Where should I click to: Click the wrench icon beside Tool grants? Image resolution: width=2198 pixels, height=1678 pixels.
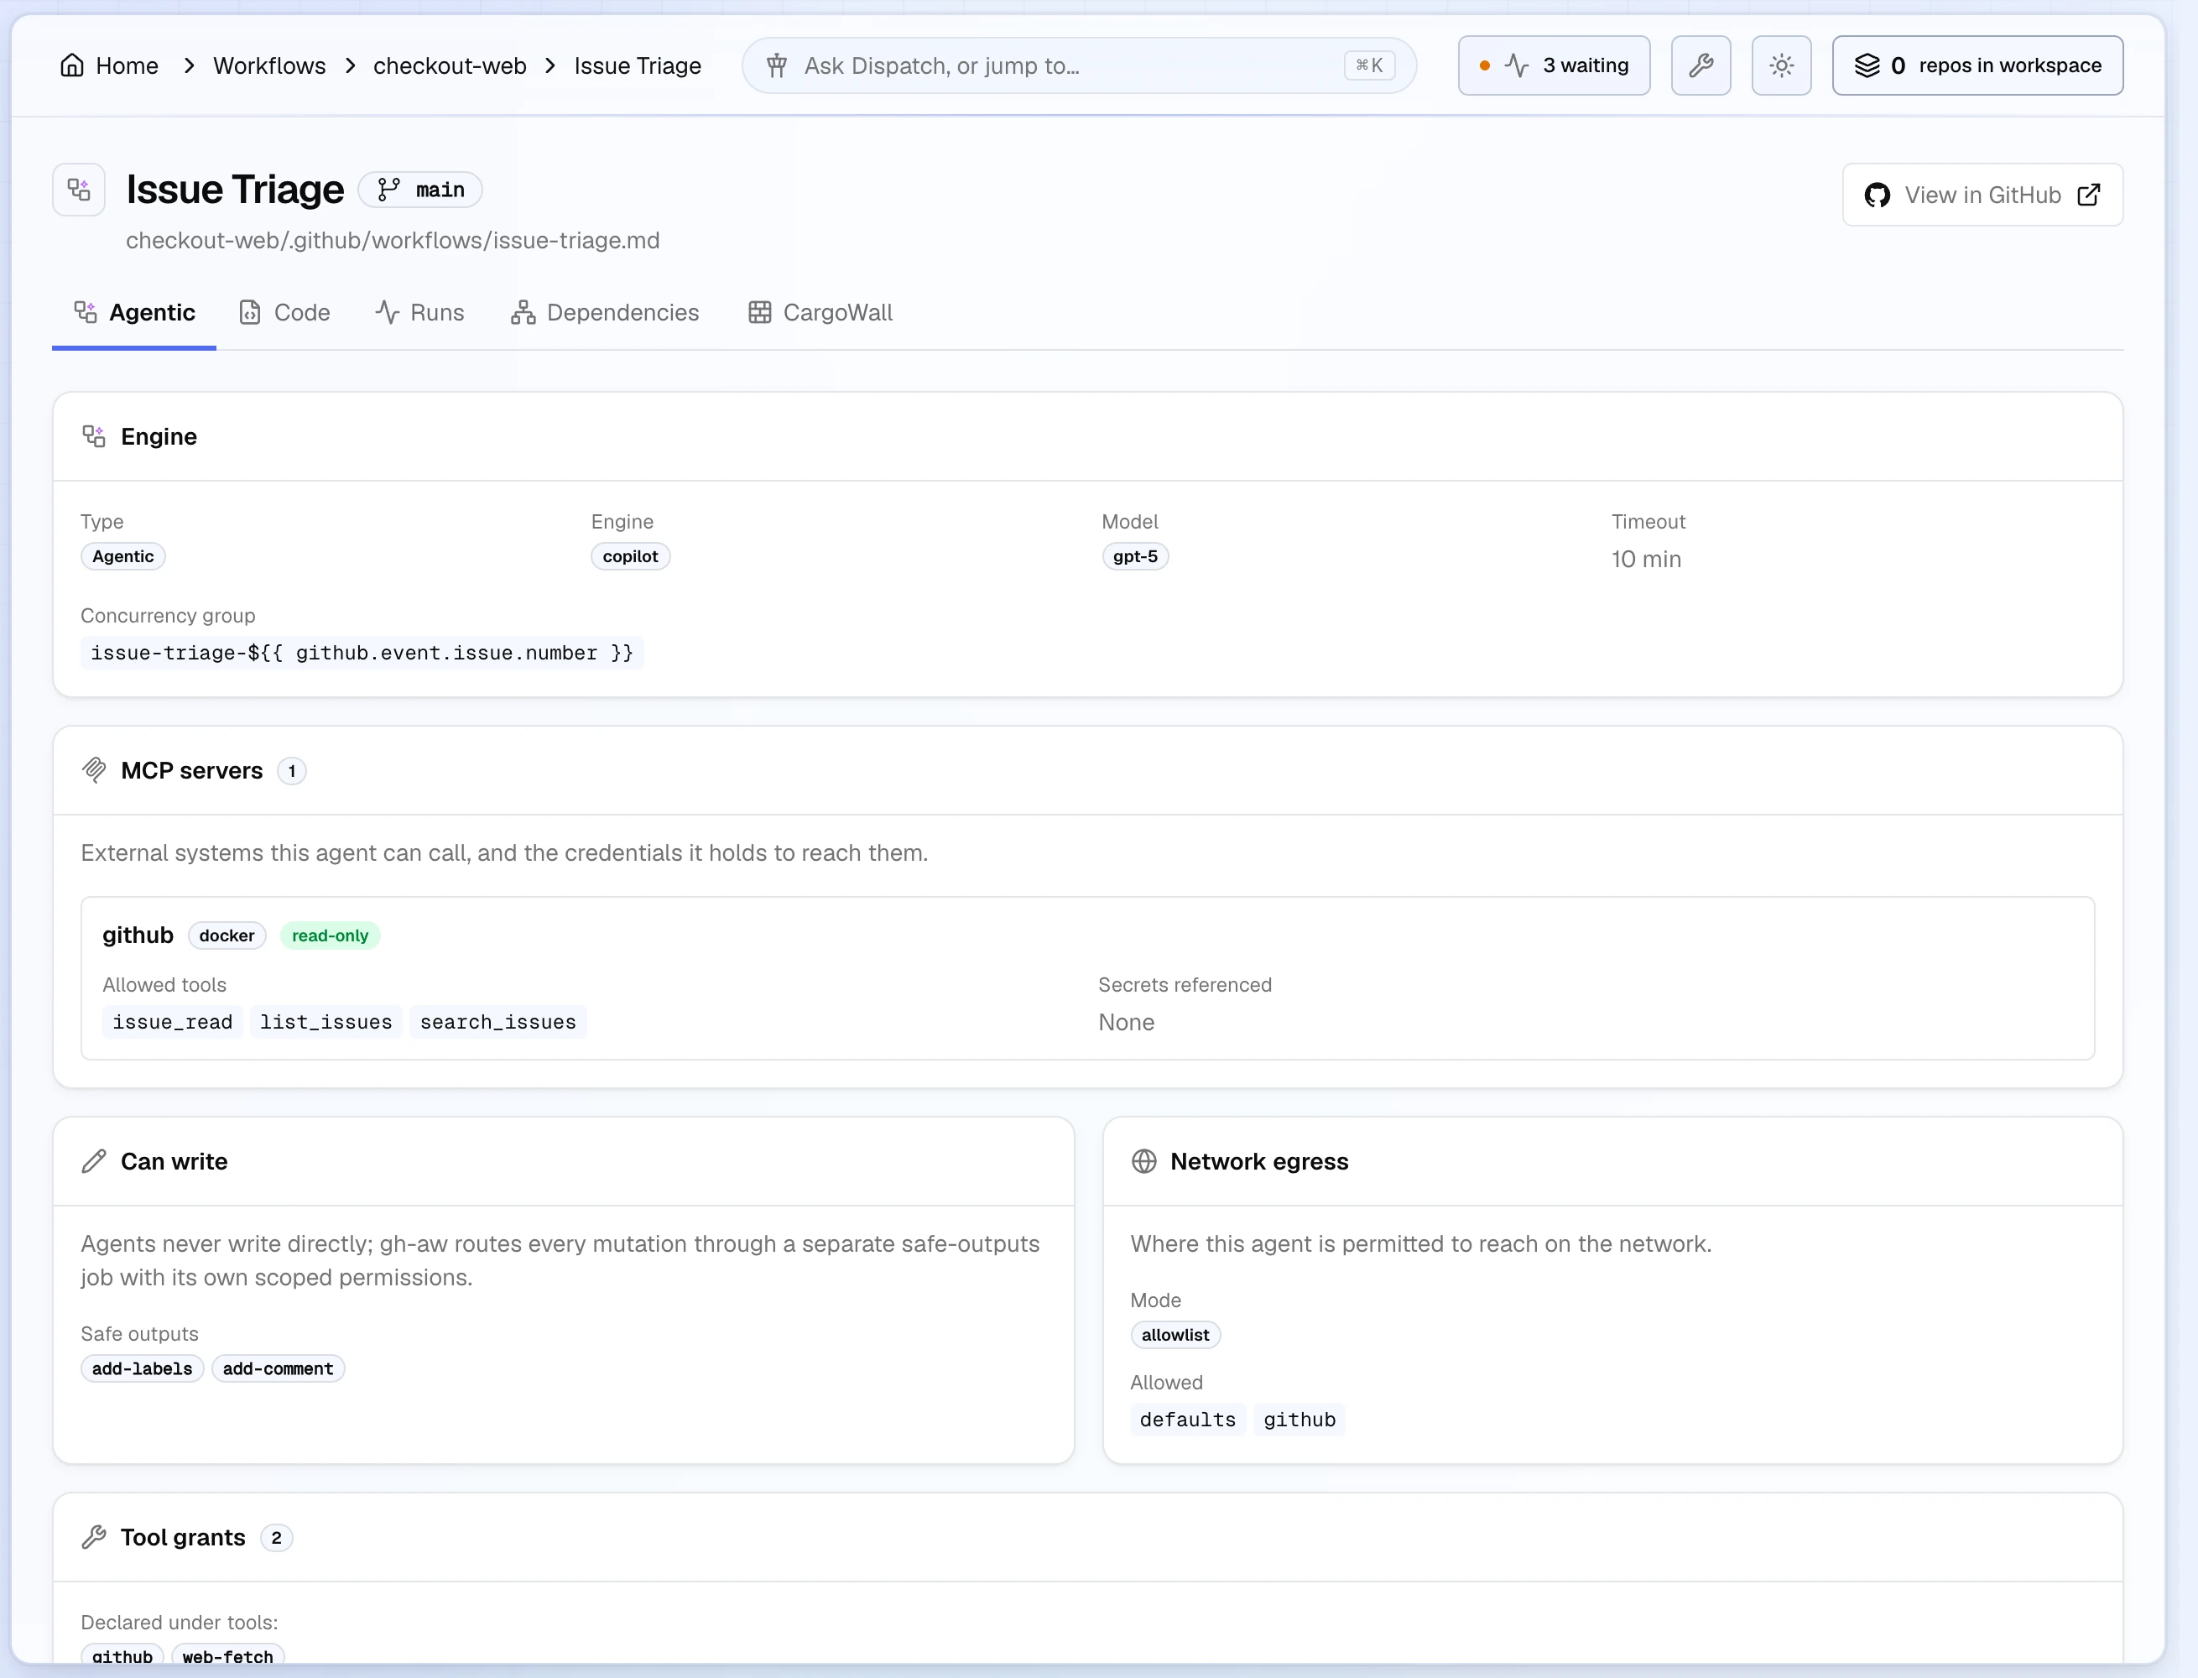[94, 1537]
